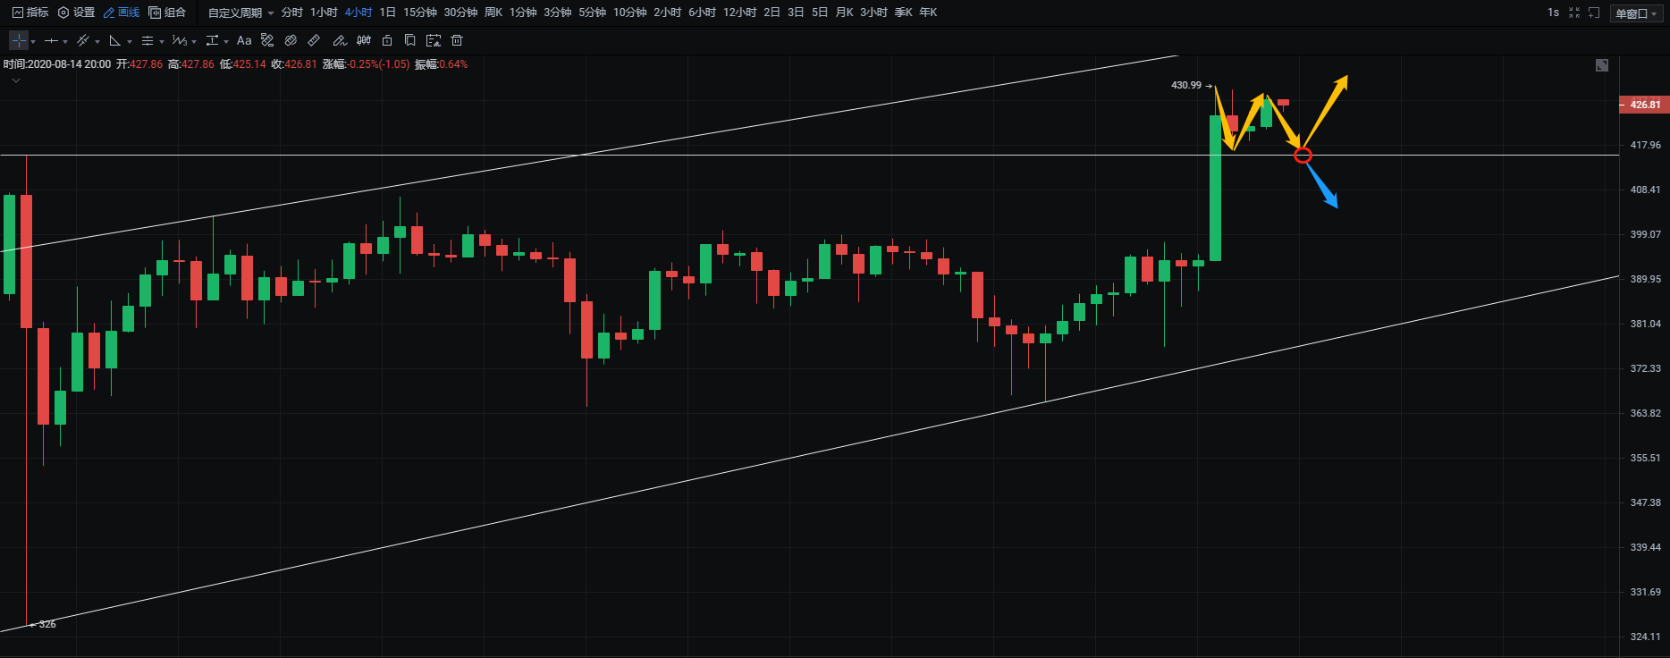Click the Aa text annotation tool
1670x658 pixels.
(x=244, y=40)
